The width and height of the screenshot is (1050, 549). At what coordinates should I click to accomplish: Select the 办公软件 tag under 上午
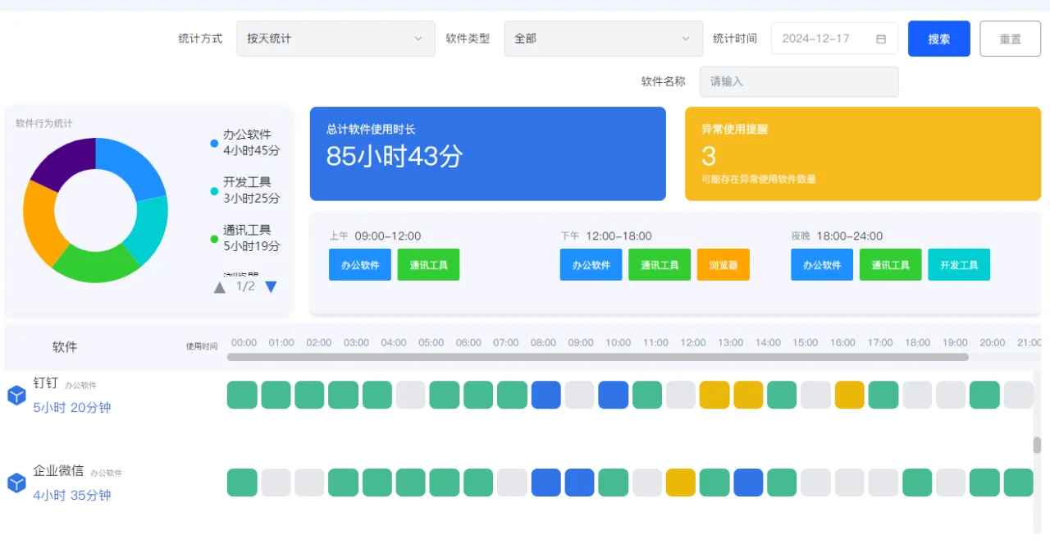click(x=359, y=264)
